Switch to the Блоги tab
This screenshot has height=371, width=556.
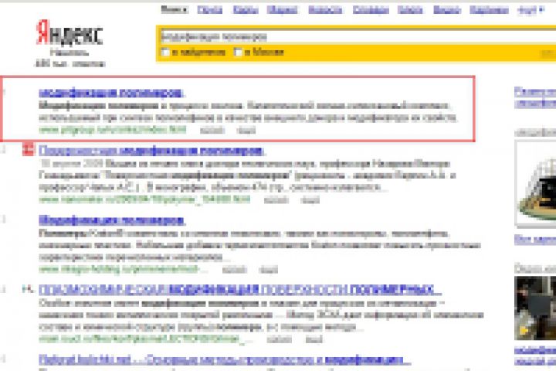click(x=410, y=10)
